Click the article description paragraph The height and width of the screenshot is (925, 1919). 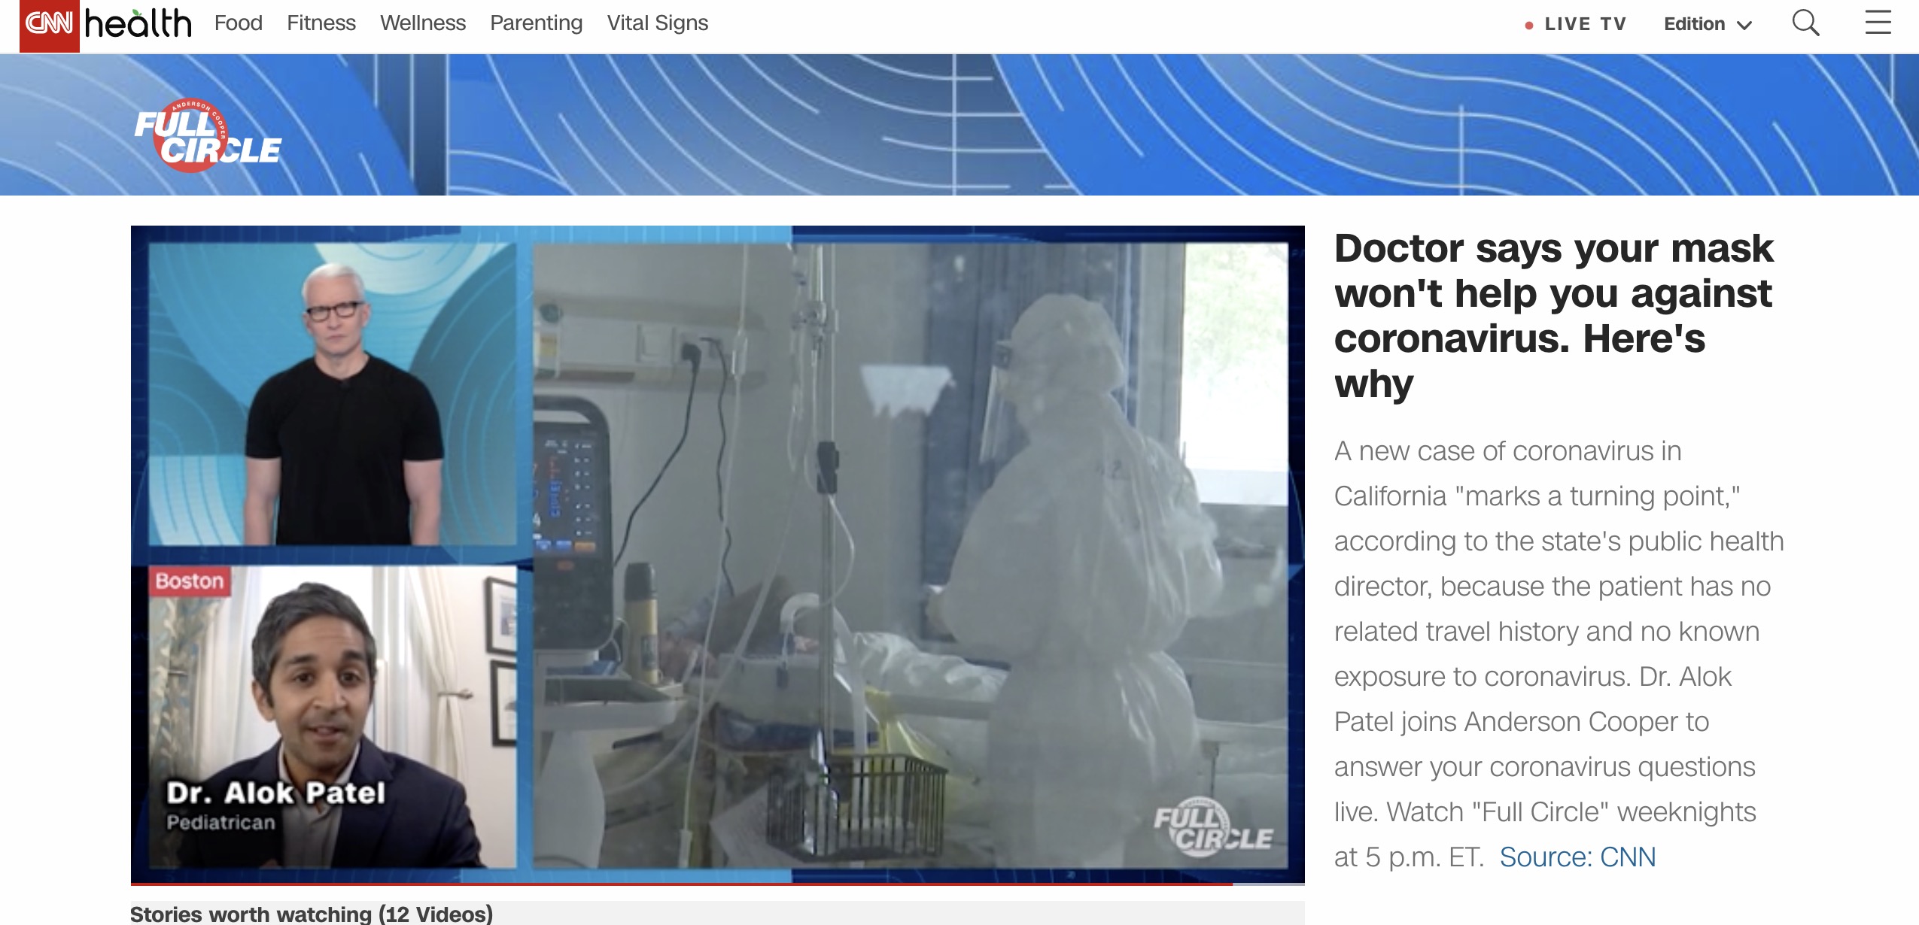point(1559,654)
